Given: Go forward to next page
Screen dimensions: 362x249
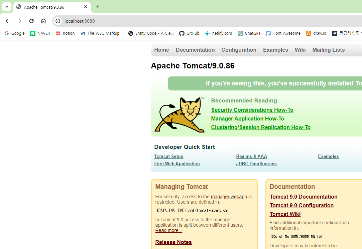Looking at the screenshot, I should (x=19, y=21).
